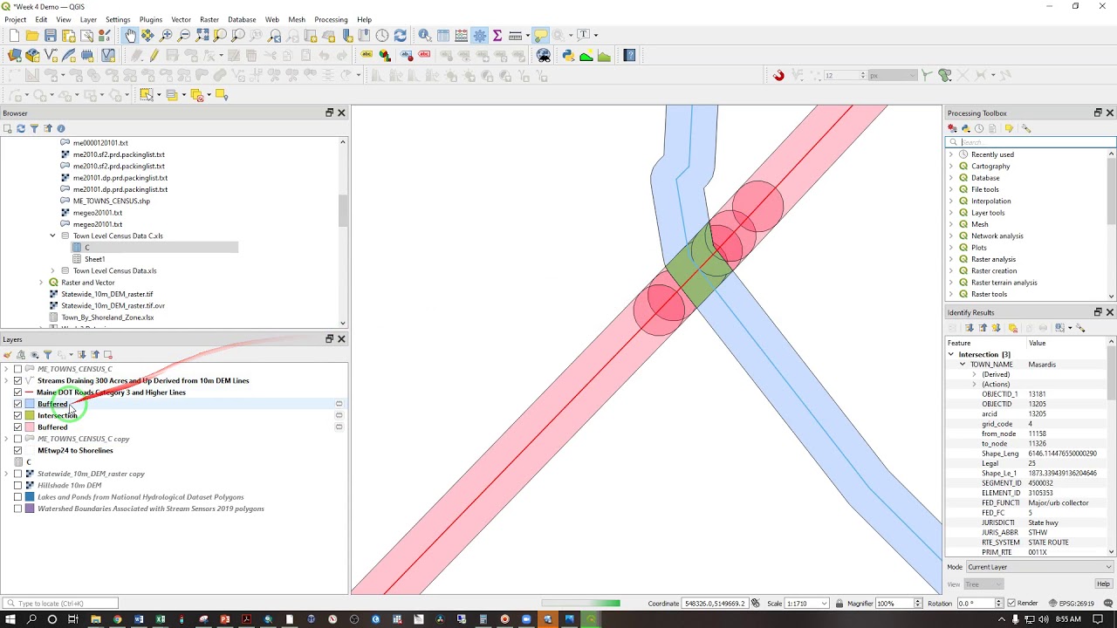
Task: Select the Measure Line ruler tool
Action: point(515,36)
